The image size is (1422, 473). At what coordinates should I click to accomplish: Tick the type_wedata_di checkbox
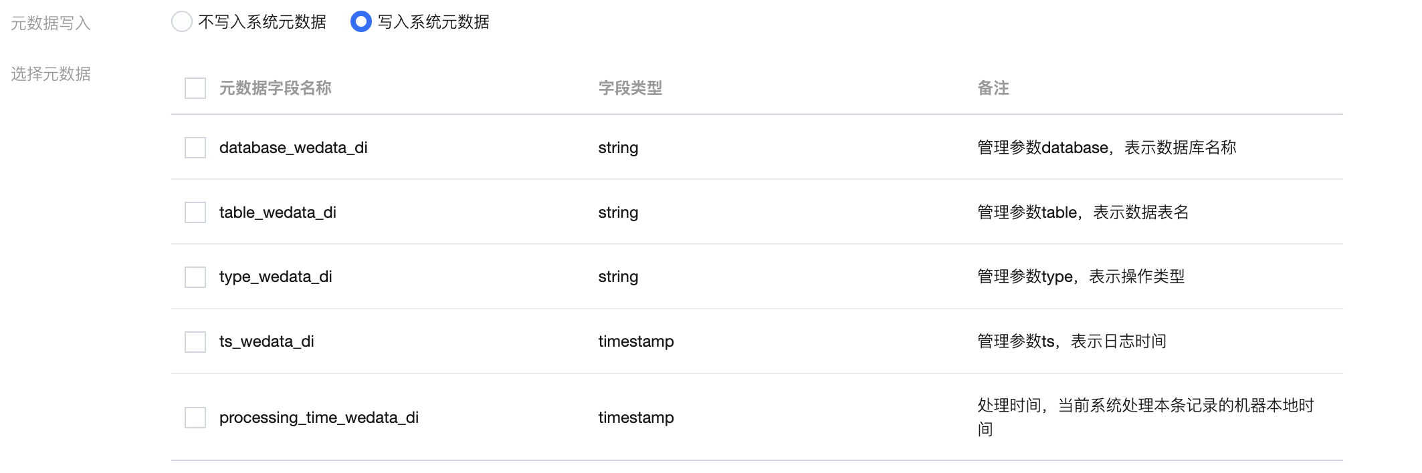(x=195, y=277)
